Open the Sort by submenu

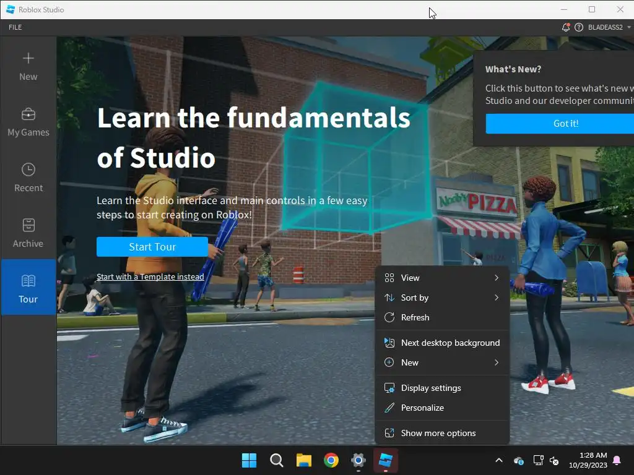click(442, 297)
